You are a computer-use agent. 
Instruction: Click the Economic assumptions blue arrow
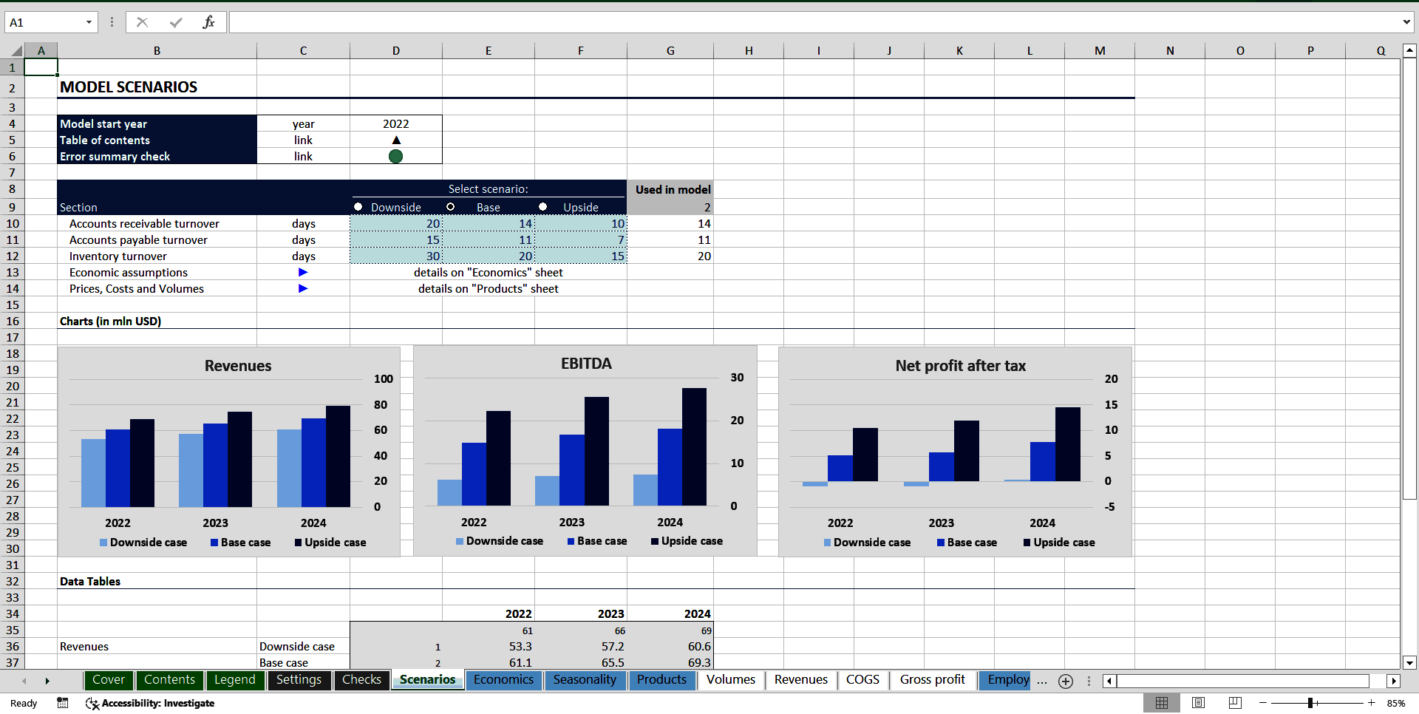click(x=303, y=273)
